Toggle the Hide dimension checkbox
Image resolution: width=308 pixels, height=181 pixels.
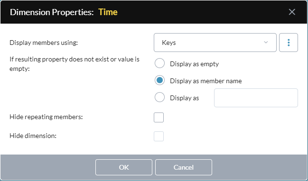click(x=159, y=137)
